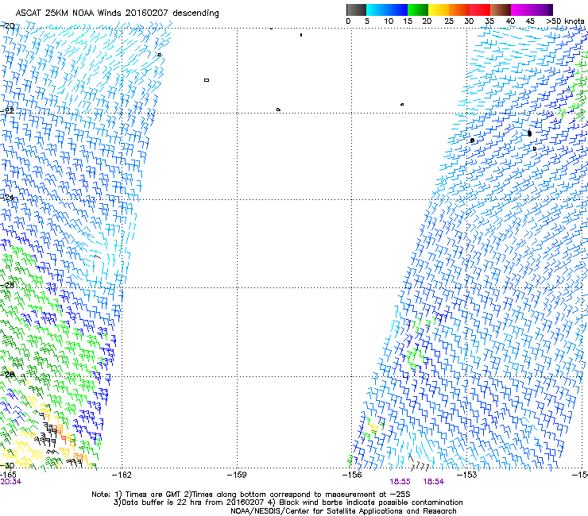Click the orange 25–30 knots legend swatch
Screen dimensions: 588x516
pos(459,10)
